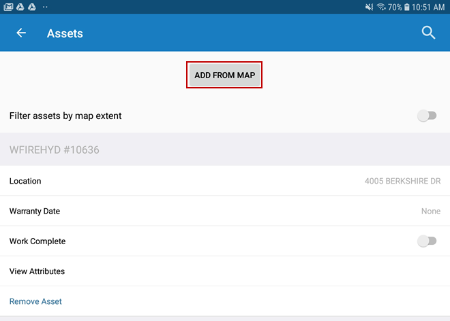Viewport: 450px width, 321px height.
Task: Tap the Assets page title
Action: [x=65, y=33]
